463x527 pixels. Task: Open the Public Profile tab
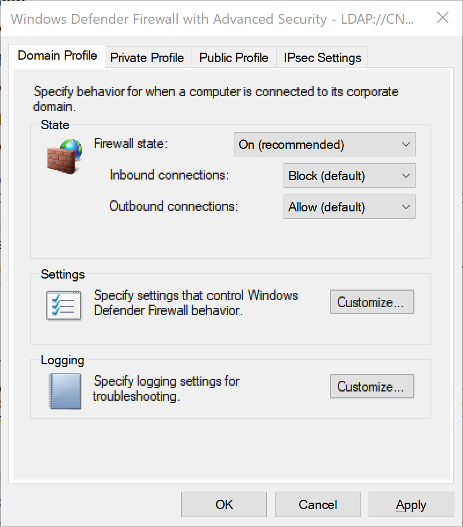pos(234,58)
